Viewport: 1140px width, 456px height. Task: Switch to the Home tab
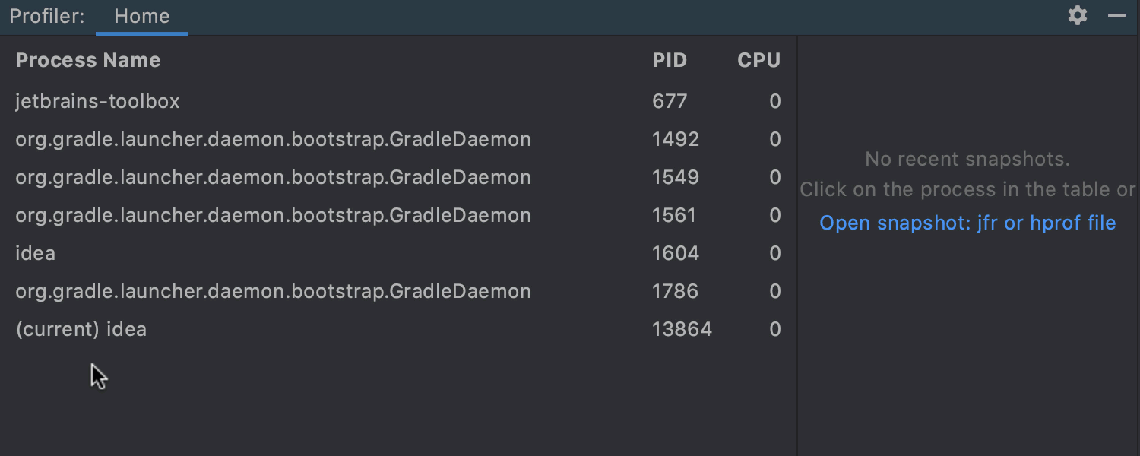142,17
